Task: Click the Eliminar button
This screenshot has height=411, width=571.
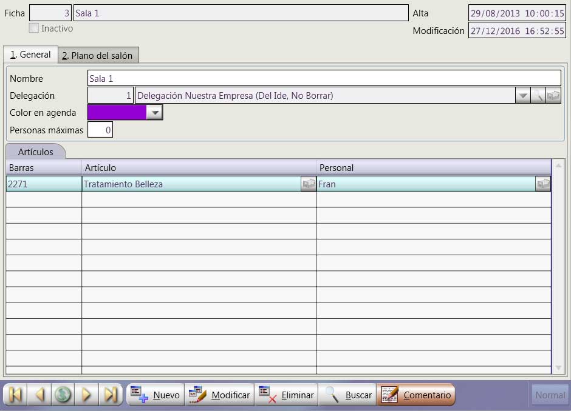Action: pyautogui.click(x=286, y=395)
